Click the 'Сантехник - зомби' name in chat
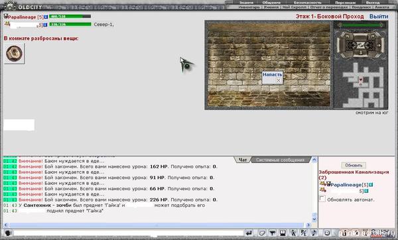The image size is (398, 240). point(48,206)
